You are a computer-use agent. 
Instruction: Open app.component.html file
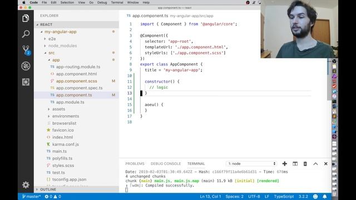[x=77, y=74]
